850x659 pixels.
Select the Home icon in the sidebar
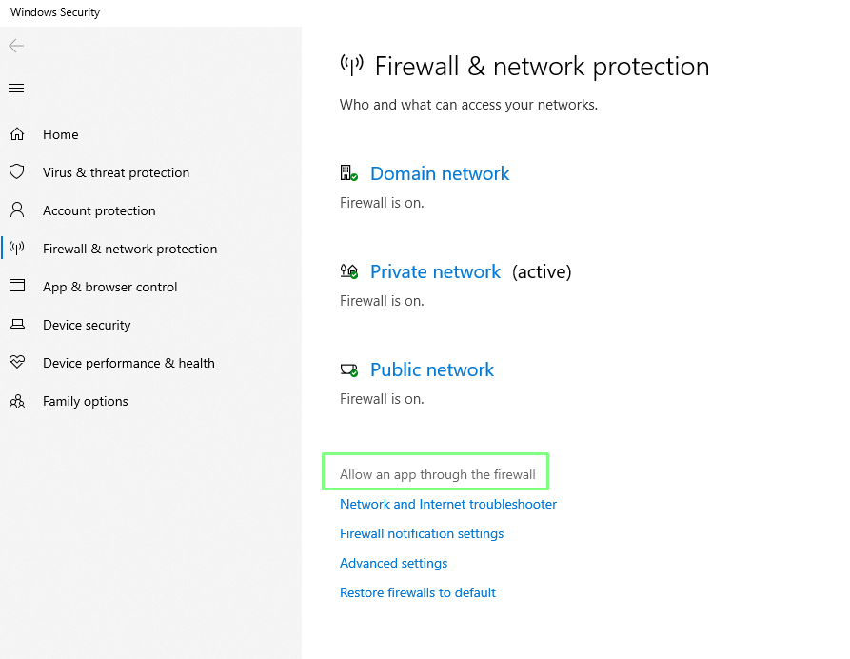(x=17, y=134)
